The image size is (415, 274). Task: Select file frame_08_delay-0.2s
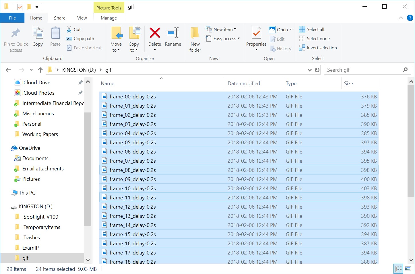(x=239, y=170)
